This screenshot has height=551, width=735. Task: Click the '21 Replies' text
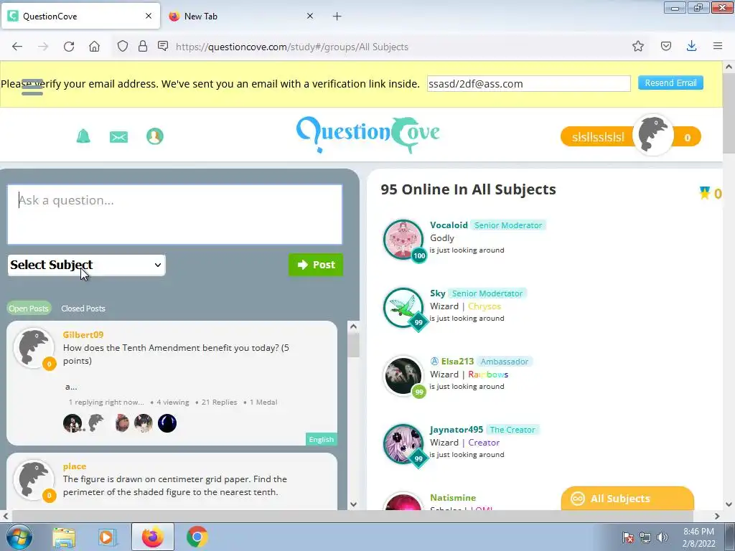[x=219, y=402]
